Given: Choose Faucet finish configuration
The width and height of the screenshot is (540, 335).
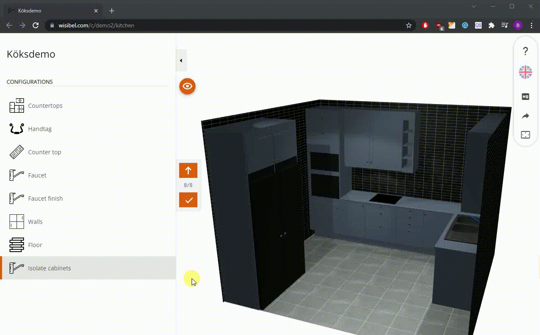Looking at the screenshot, I should click(45, 199).
